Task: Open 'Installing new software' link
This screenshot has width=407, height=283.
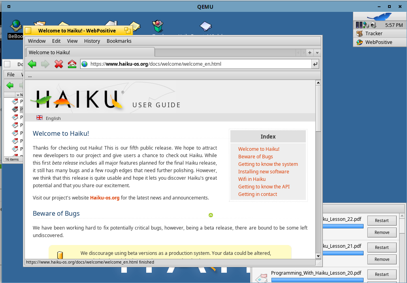Action: tap(264, 172)
